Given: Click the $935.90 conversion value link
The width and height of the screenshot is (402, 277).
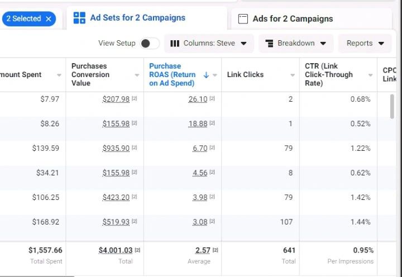Looking at the screenshot, I should (x=116, y=148).
